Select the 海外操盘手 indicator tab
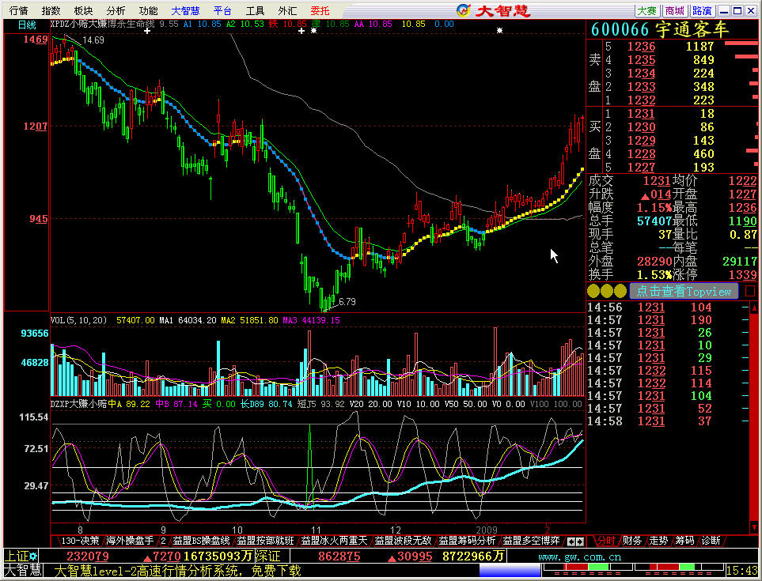Viewport: 762px width, 581px height. pyautogui.click(x=131, y=540)
